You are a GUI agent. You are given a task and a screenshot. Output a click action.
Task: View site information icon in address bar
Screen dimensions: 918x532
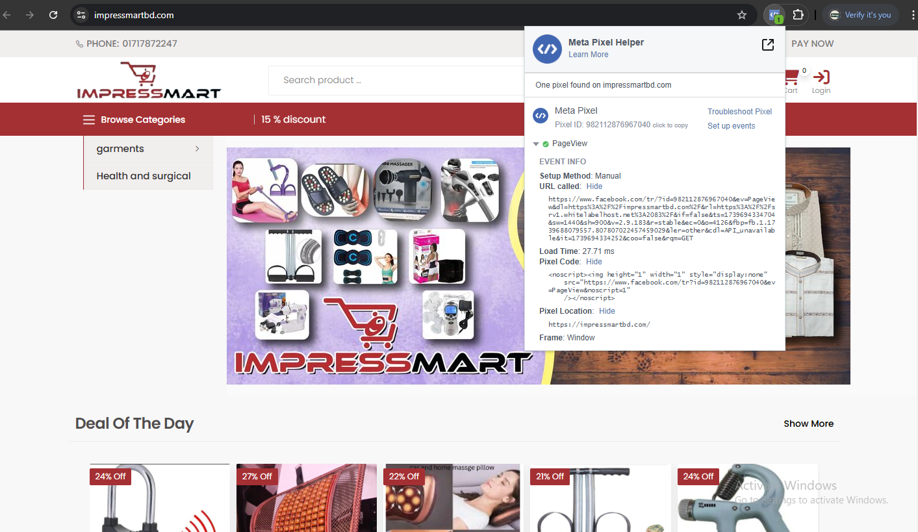click(x=81, y=15)
